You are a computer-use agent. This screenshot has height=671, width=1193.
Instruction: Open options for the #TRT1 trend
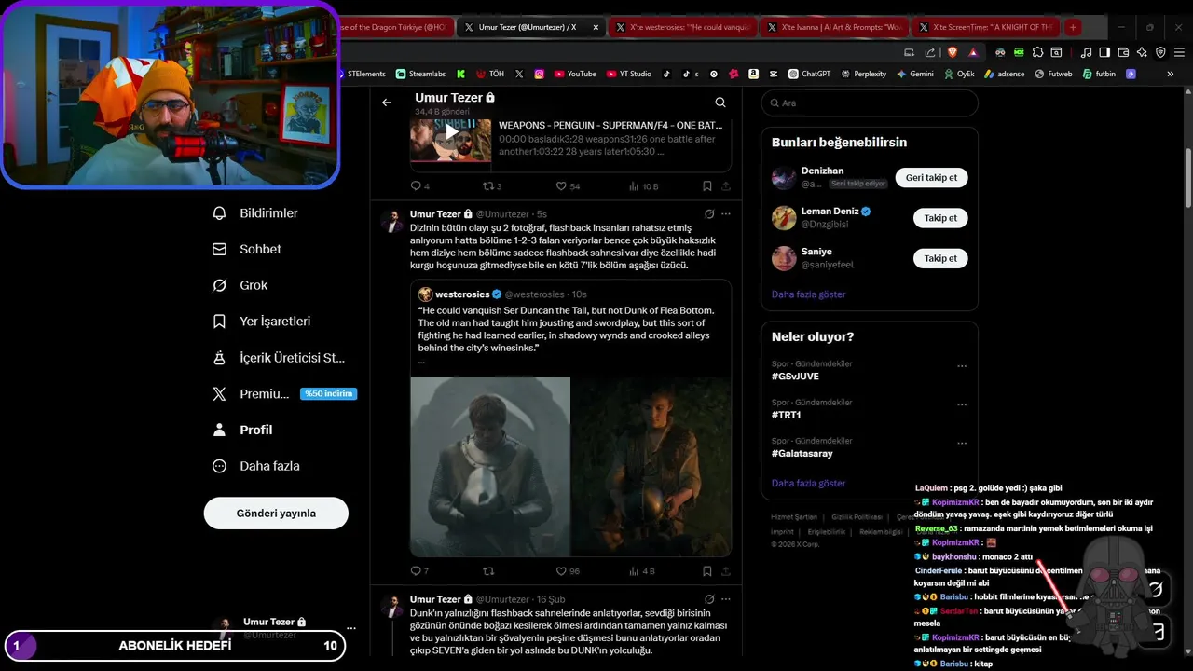(x=962, y=405)
